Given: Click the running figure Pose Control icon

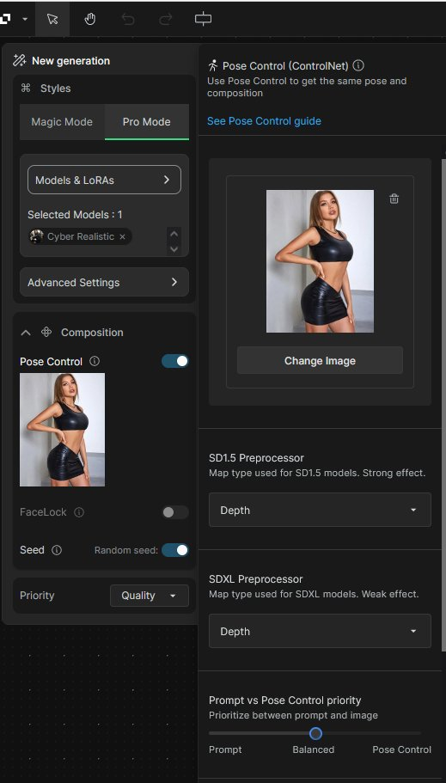Looking at the screenshot, I should (213, 65).
